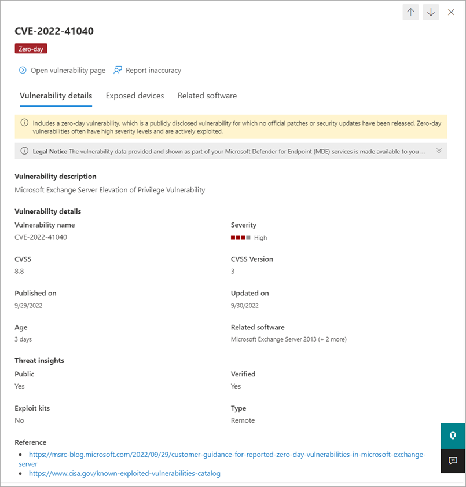Viewport: 466px width, 487px height.
Task: Select the Vulnerability details tab
Action: click(x=56, y=96)
